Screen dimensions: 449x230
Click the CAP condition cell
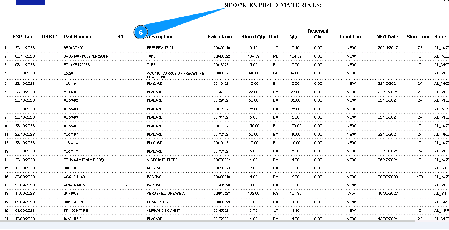coord(351,194)
